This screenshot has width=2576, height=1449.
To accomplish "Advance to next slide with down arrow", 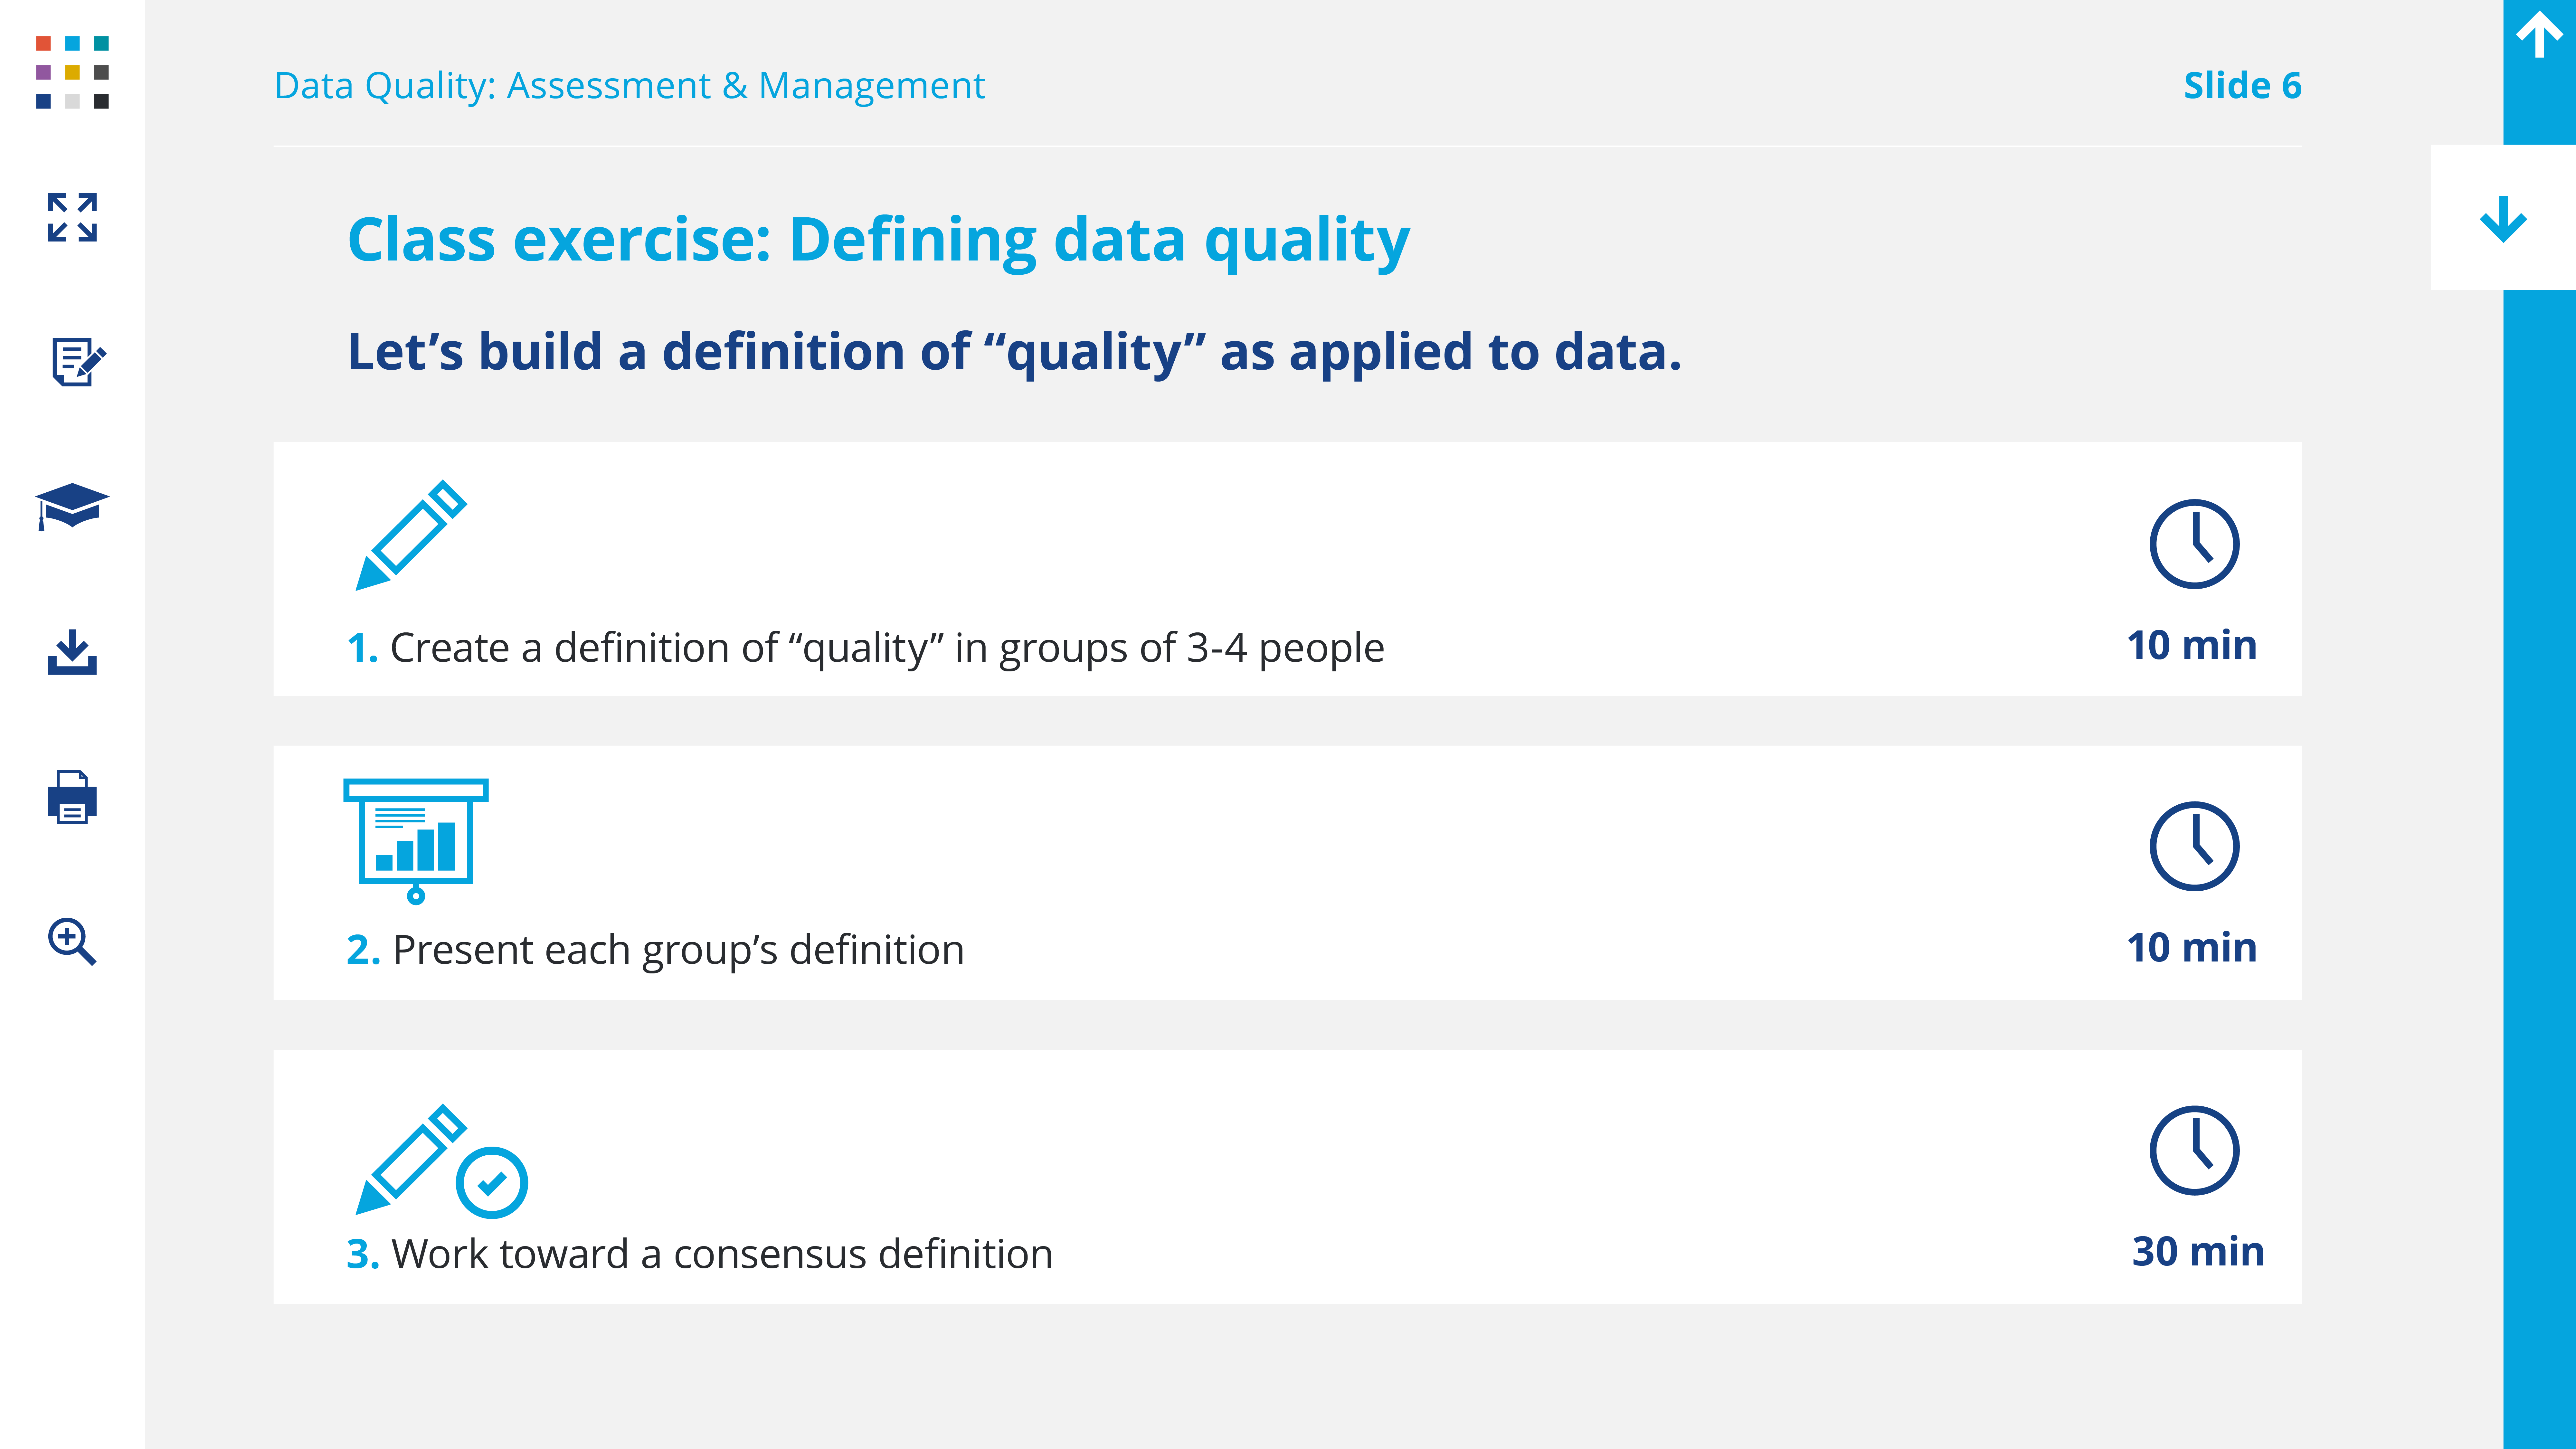I will pos(2503,218).
